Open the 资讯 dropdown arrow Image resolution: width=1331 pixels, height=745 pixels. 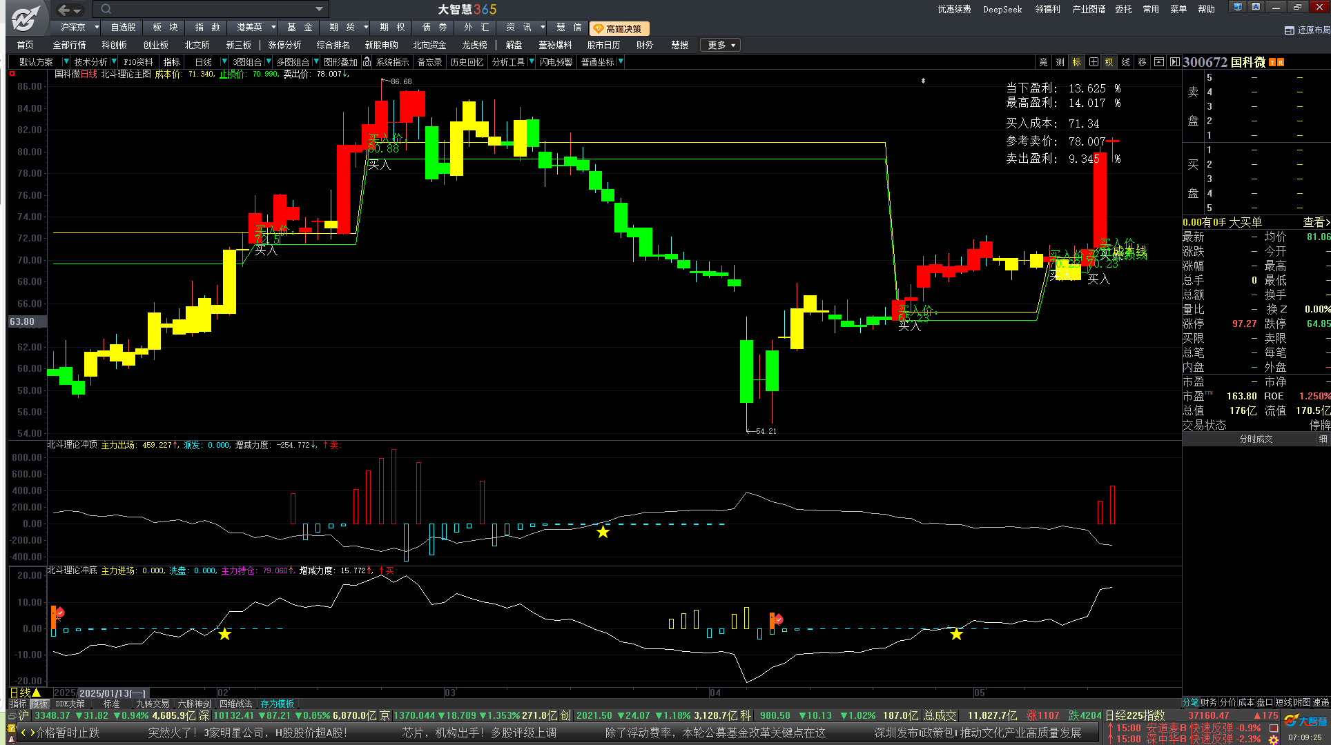tap(543, 28)
